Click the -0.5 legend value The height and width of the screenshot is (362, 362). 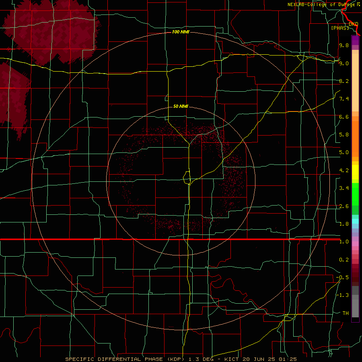pyautogui.click(x=342, y=278)
